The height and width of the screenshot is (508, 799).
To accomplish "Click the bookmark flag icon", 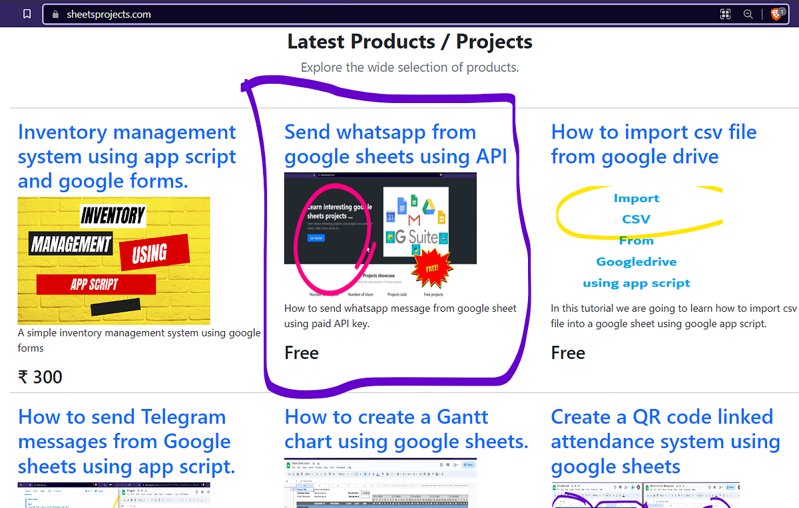I will tap(27, 13).
